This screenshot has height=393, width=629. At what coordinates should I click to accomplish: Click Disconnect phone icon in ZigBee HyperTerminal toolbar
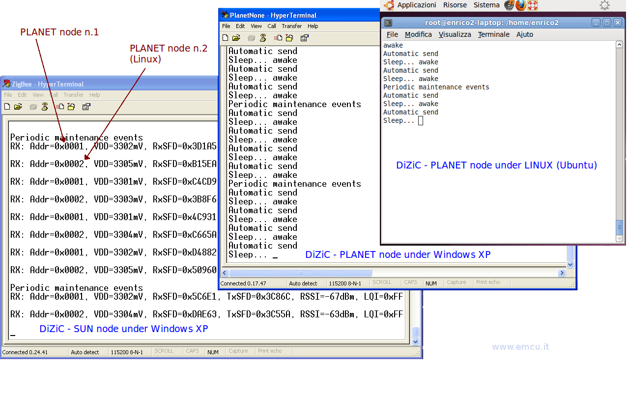(45, 107)
